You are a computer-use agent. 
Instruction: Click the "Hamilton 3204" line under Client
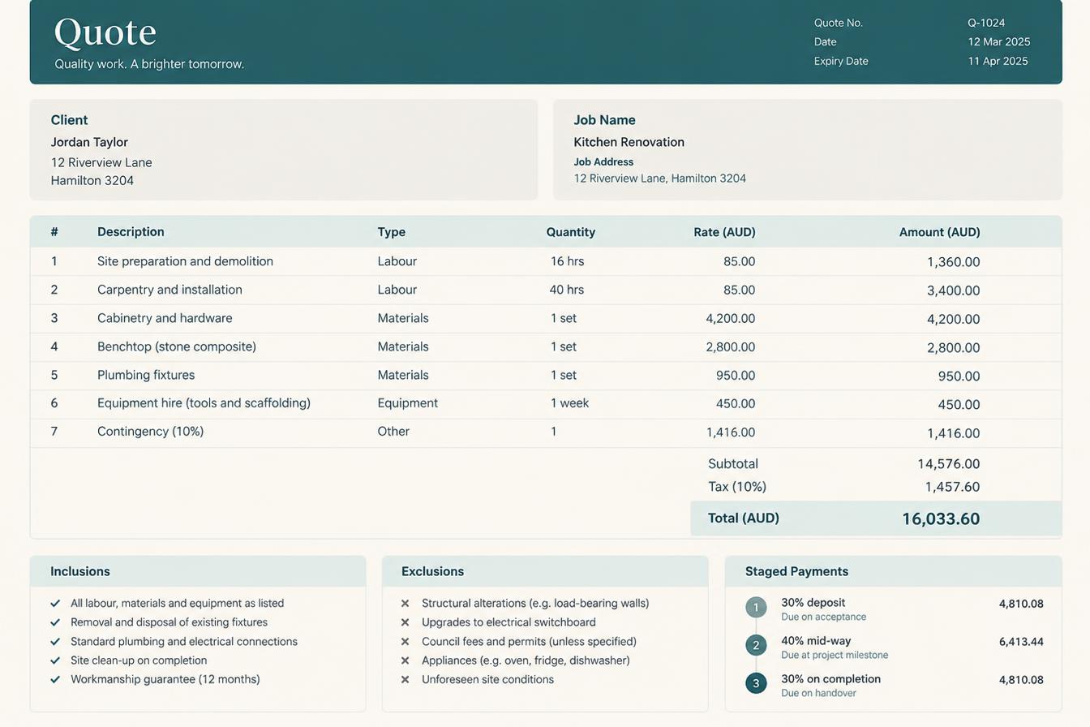(92, 181)
